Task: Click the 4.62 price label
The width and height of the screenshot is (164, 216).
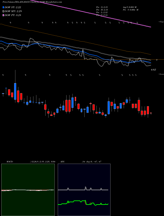Action: (153, 70)
